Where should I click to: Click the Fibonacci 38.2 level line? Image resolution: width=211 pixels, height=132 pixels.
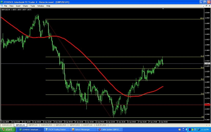[125, 80]
